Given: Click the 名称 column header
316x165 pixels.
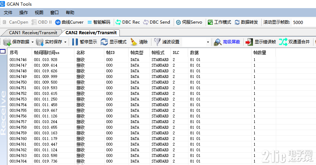Looking at the screenshot, I should pos(89,53).
